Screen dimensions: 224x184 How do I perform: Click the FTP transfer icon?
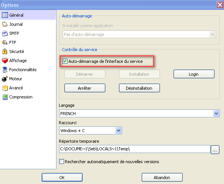coord(5,42)
